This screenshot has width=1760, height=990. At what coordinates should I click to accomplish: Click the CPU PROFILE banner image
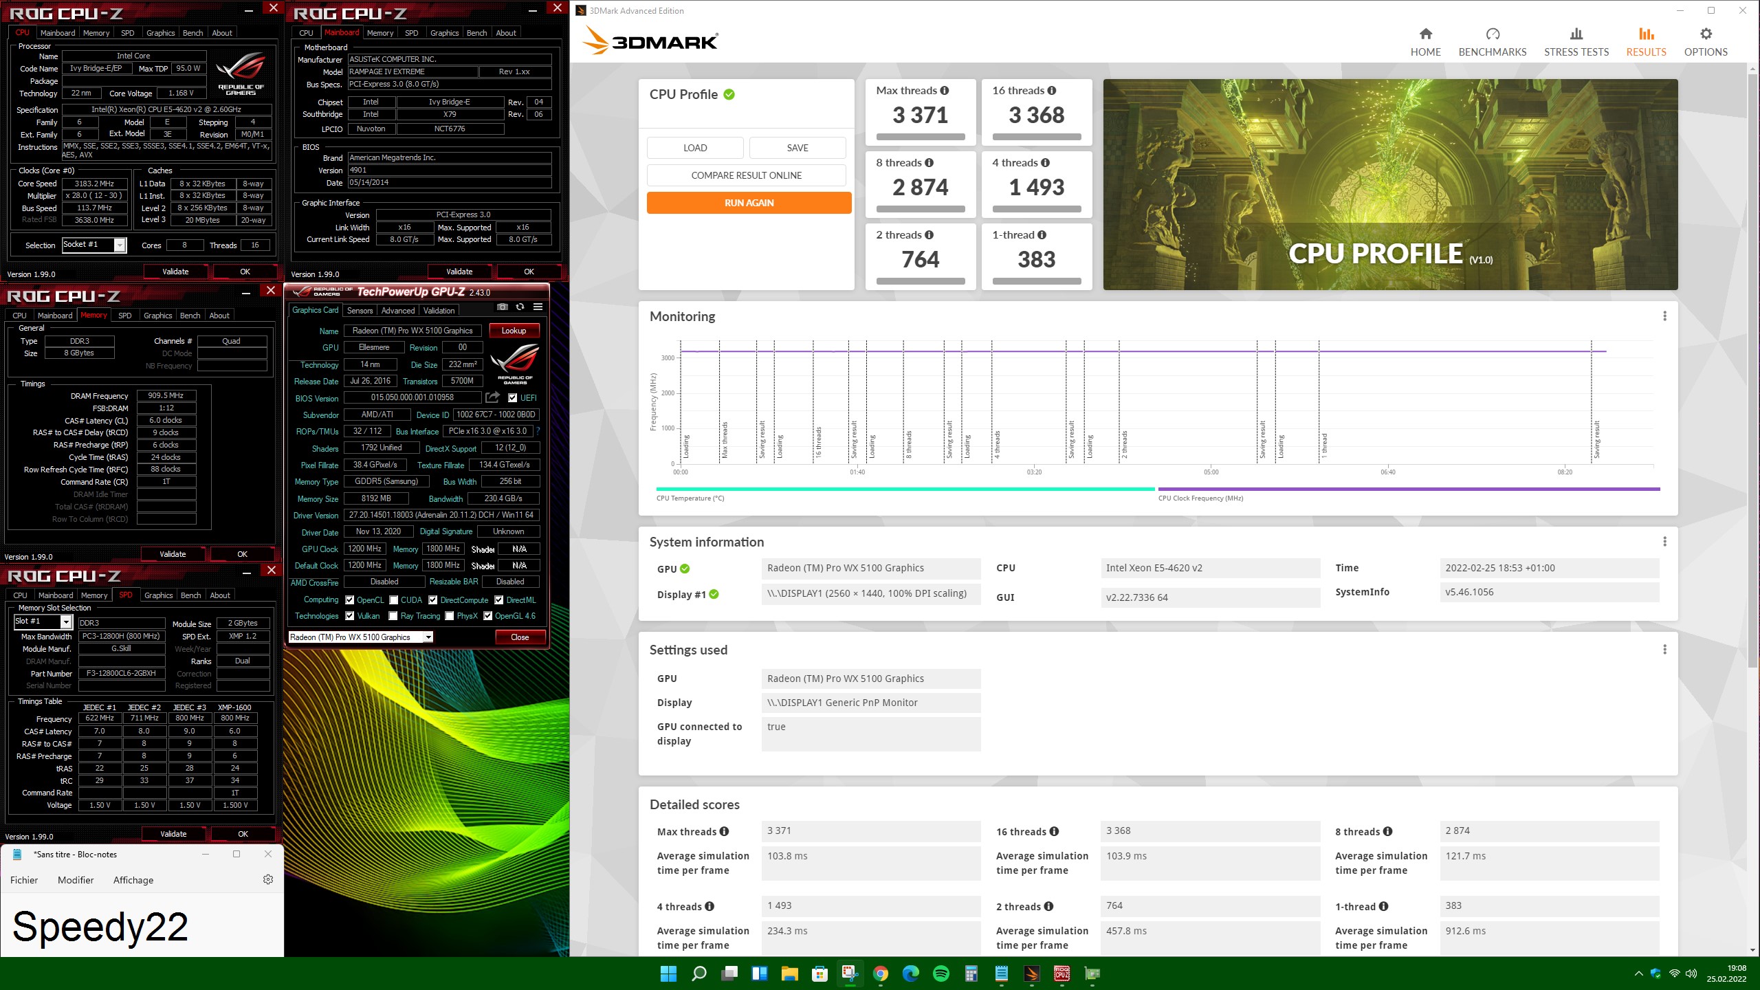[1390, 184]
